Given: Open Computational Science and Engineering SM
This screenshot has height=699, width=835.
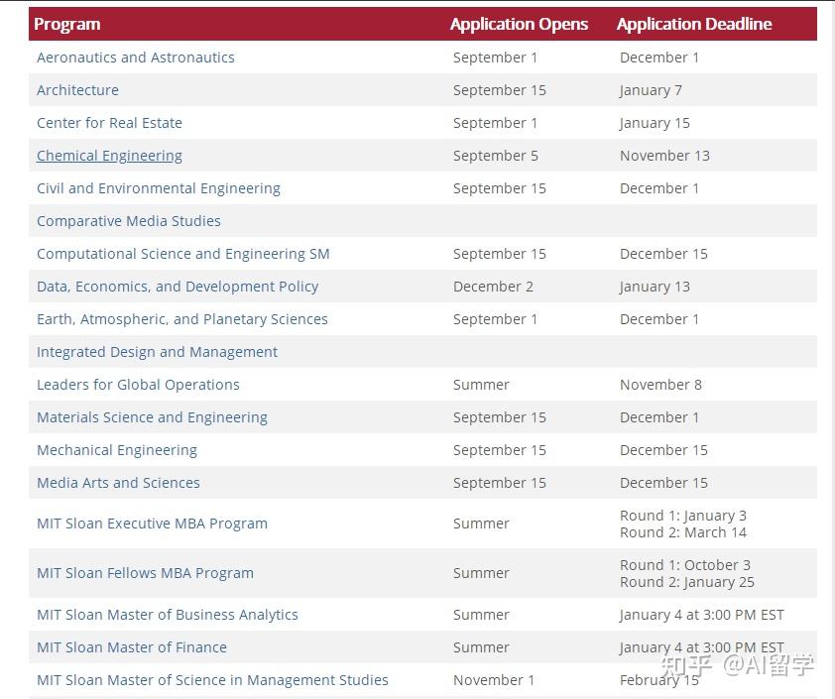Looking at the screenshot, I should pyautogui.click(x=183, y=254).
